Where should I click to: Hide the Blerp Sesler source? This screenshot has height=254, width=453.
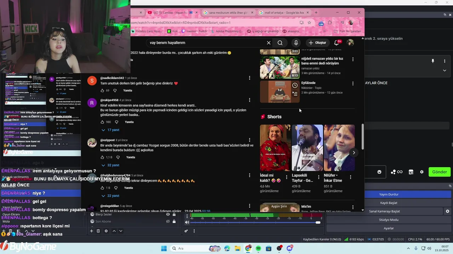coord(168,214)
